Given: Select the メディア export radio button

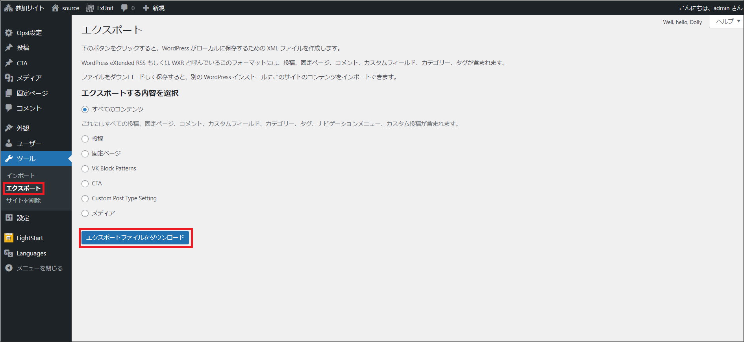Looking at the screenshot, I should tap(85, 213).
